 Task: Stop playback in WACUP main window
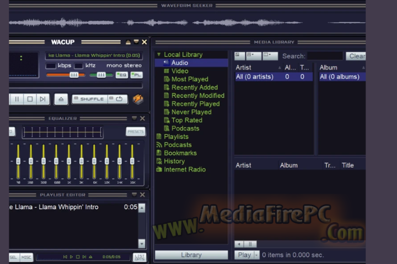coord(30,99)
